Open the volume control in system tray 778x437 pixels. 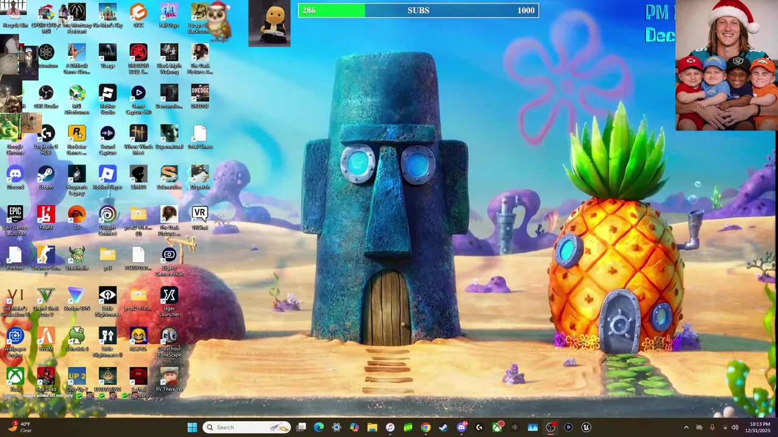coord(735,427)
